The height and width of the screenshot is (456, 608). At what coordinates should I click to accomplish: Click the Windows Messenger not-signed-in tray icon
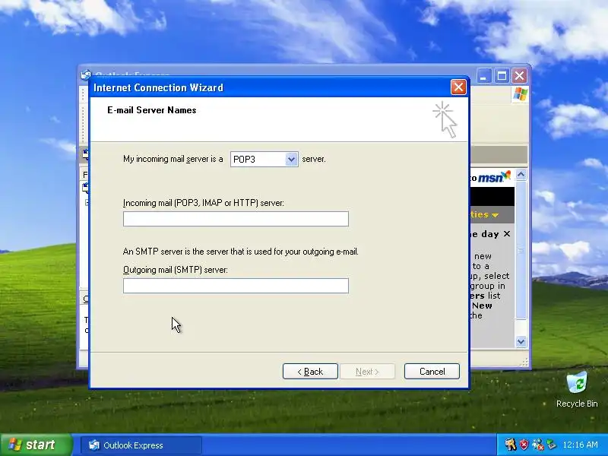[x=537, y=445]
